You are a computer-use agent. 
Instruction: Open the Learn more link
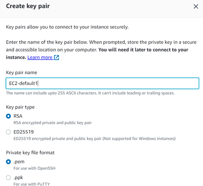coord(40,57)
